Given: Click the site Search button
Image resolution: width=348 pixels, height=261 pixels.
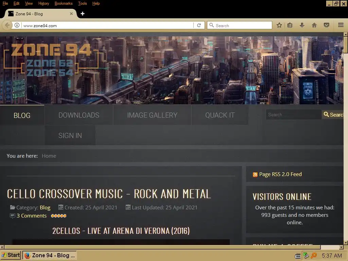Looking at the screenshot, I should click(x=333, y=115).
